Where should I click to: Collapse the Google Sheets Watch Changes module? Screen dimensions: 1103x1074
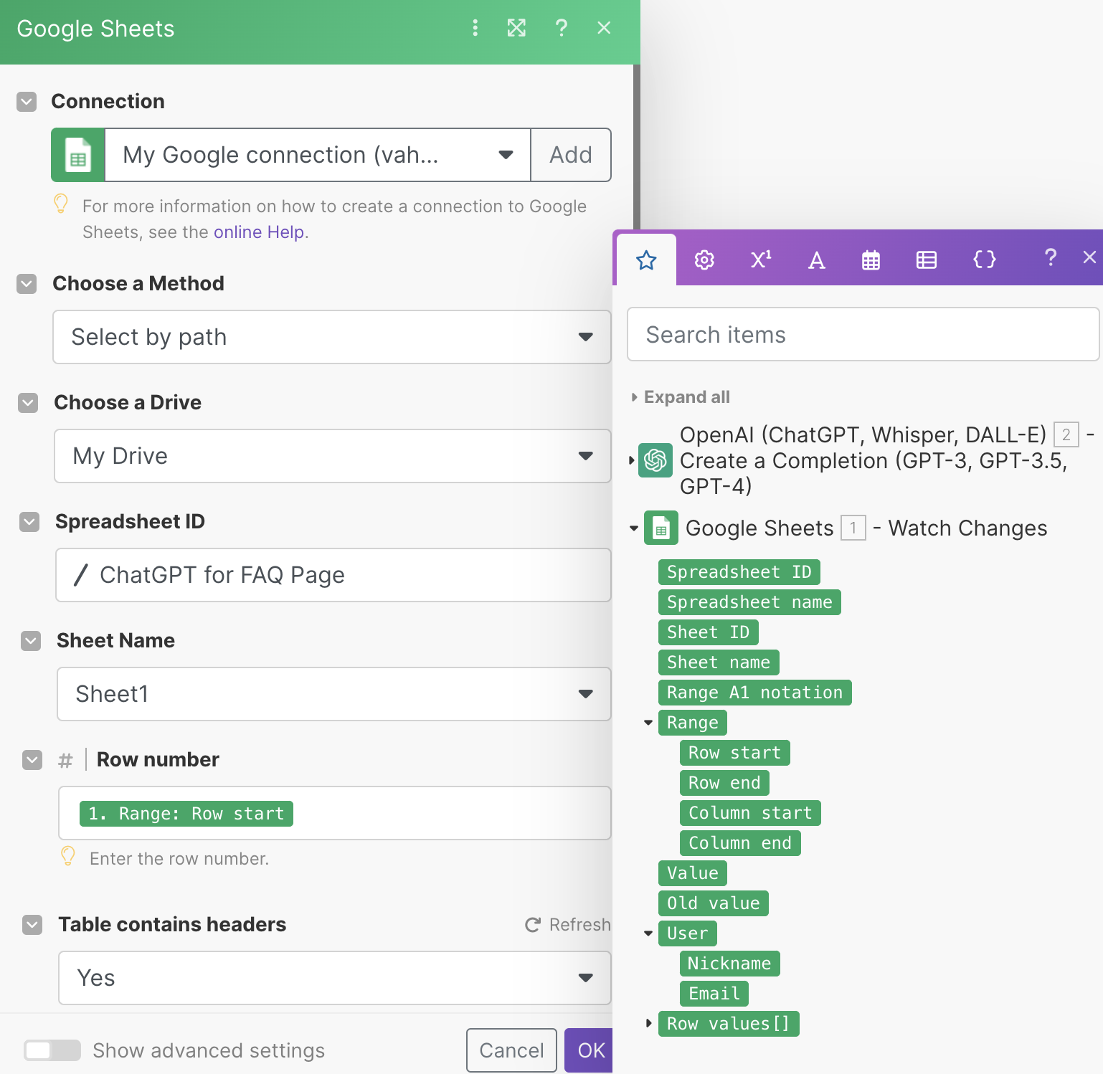pyautogui.click(x=634, y=528)
